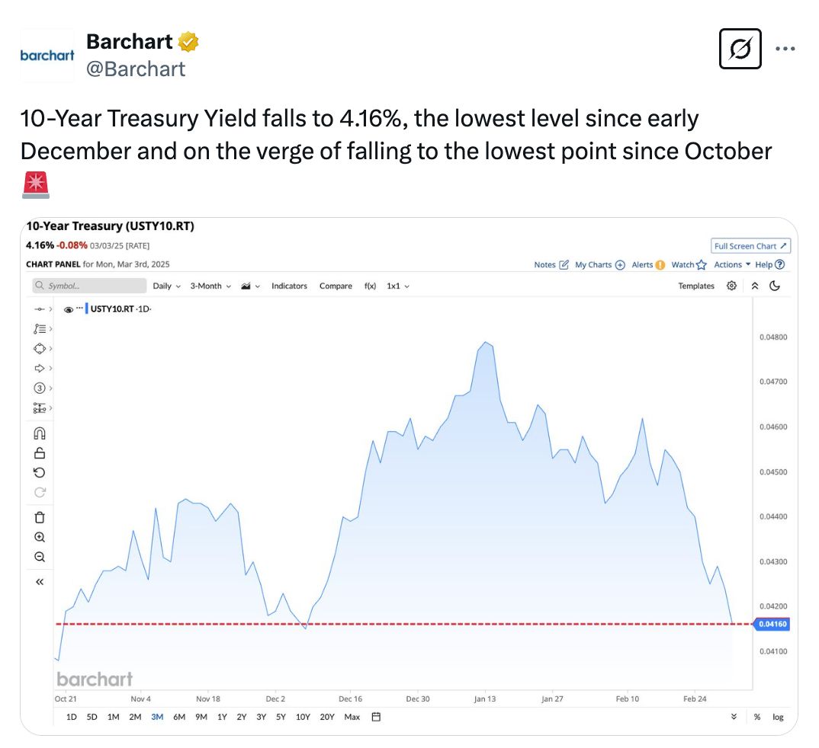This screenshot has width=819, height=748.
Task: Select the 1Y time range
Action: pyautogui.click(x=222, y=718)
